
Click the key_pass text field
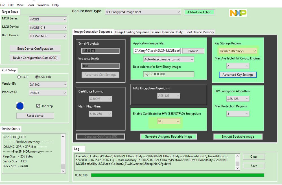pos(100,66)
